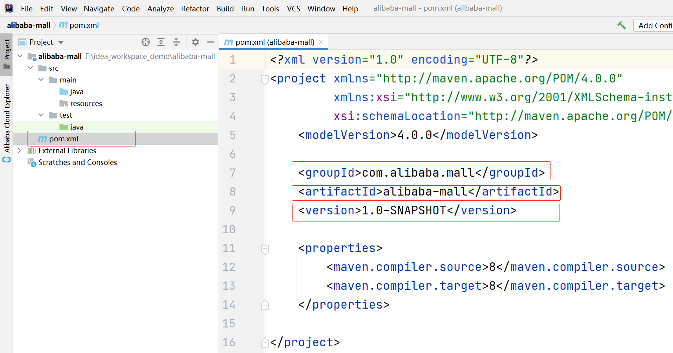Click the IntelliJ IDEA application logo
The width and height of the screenshot is (673, 353).
[x=8, y=8]
